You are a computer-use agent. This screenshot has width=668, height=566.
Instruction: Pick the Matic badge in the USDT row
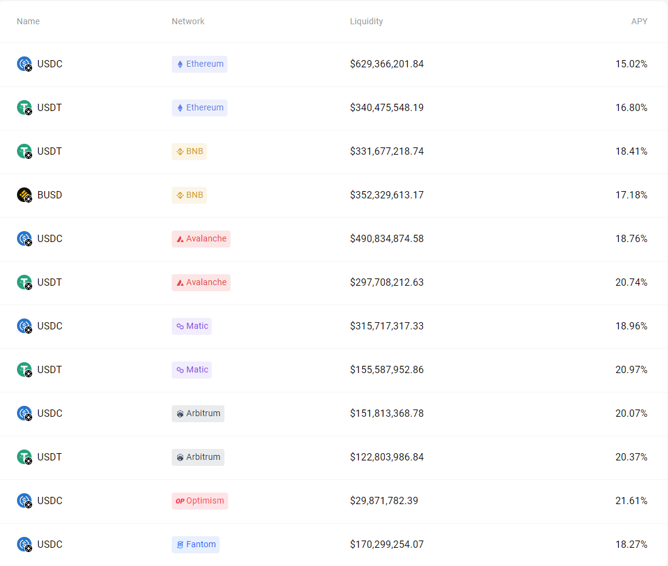point(192,369)
